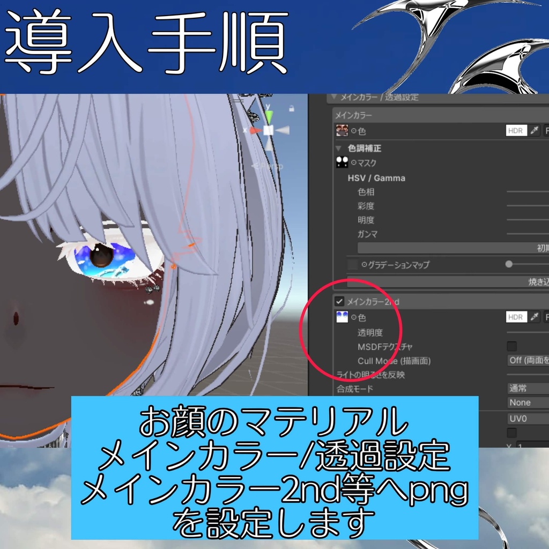Click the X value input field
Viewport: 549px width, 549px height.
click(532, 444)
